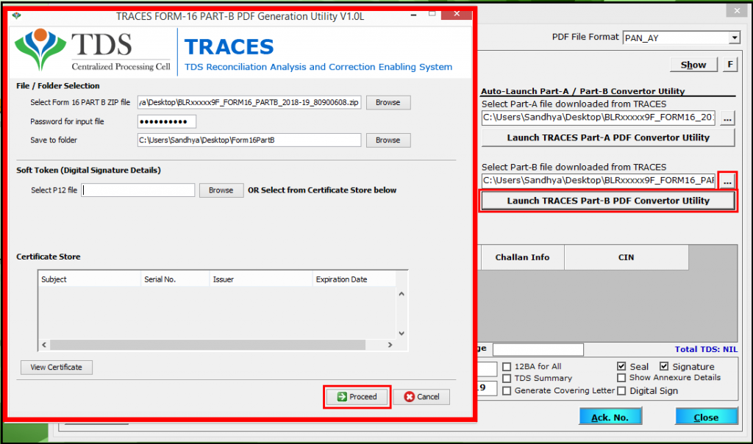Enable the Digital Sign checkbox
This screenshot has width=753, height=444.
621,391
